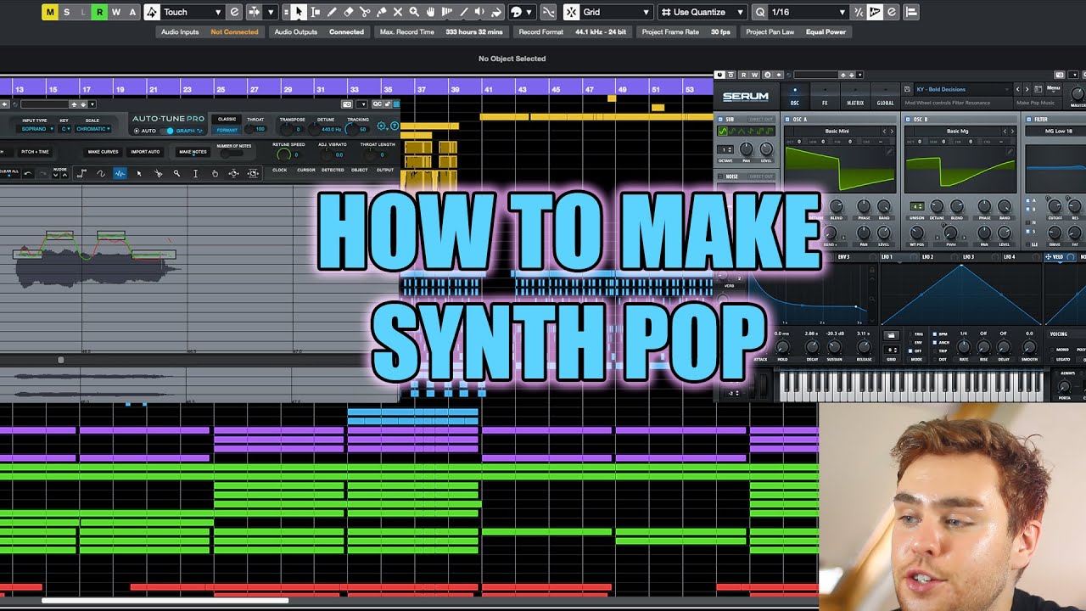Click Audio Outputs status entry
The image size is (1086, 611).
[x=319, y=32]
